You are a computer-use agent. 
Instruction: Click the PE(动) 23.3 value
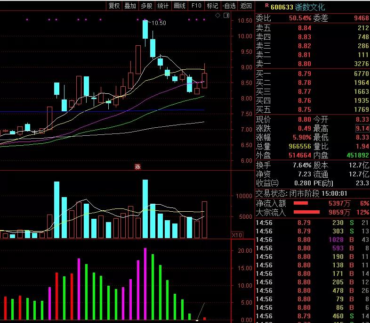(362, 183)
